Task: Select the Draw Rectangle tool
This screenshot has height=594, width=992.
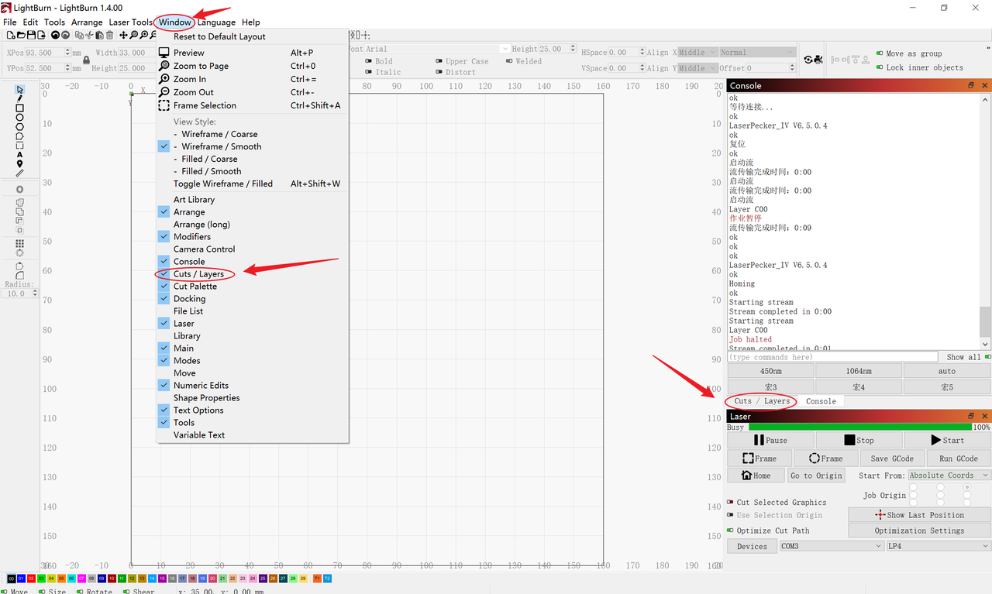Action: 19,108
